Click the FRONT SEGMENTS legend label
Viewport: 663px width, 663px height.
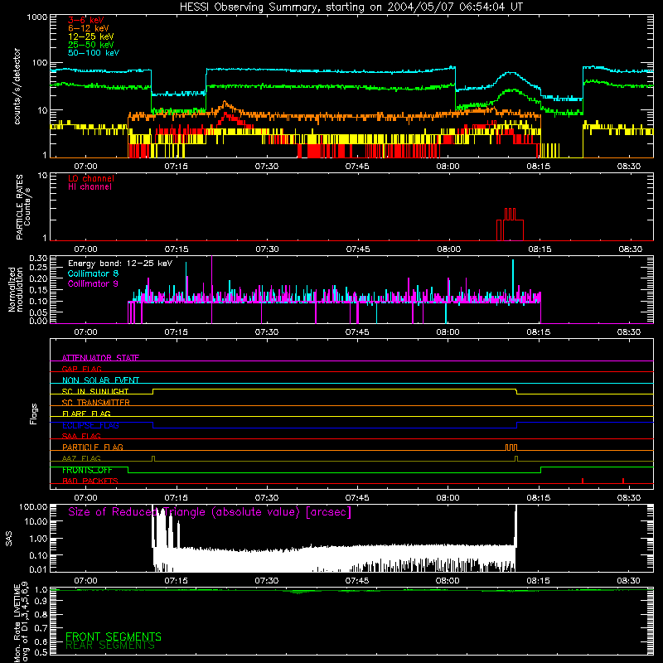pyautogui.click(x=114, y=636)
